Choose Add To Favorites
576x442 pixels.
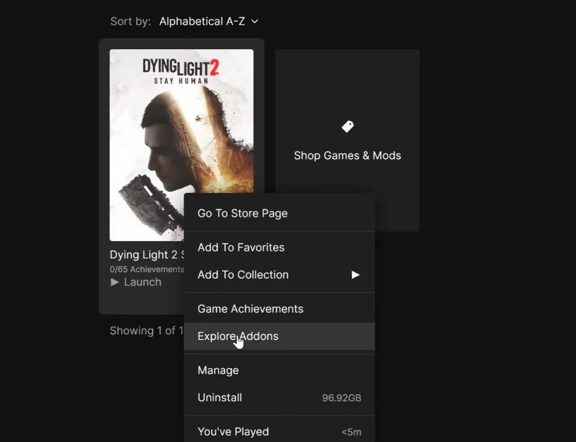pos(279,247)
